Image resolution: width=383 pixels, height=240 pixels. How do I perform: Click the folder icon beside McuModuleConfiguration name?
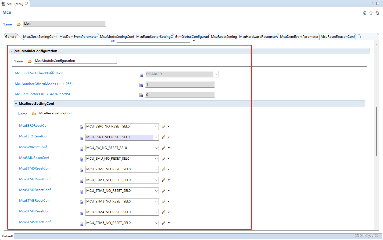(30, 61)
